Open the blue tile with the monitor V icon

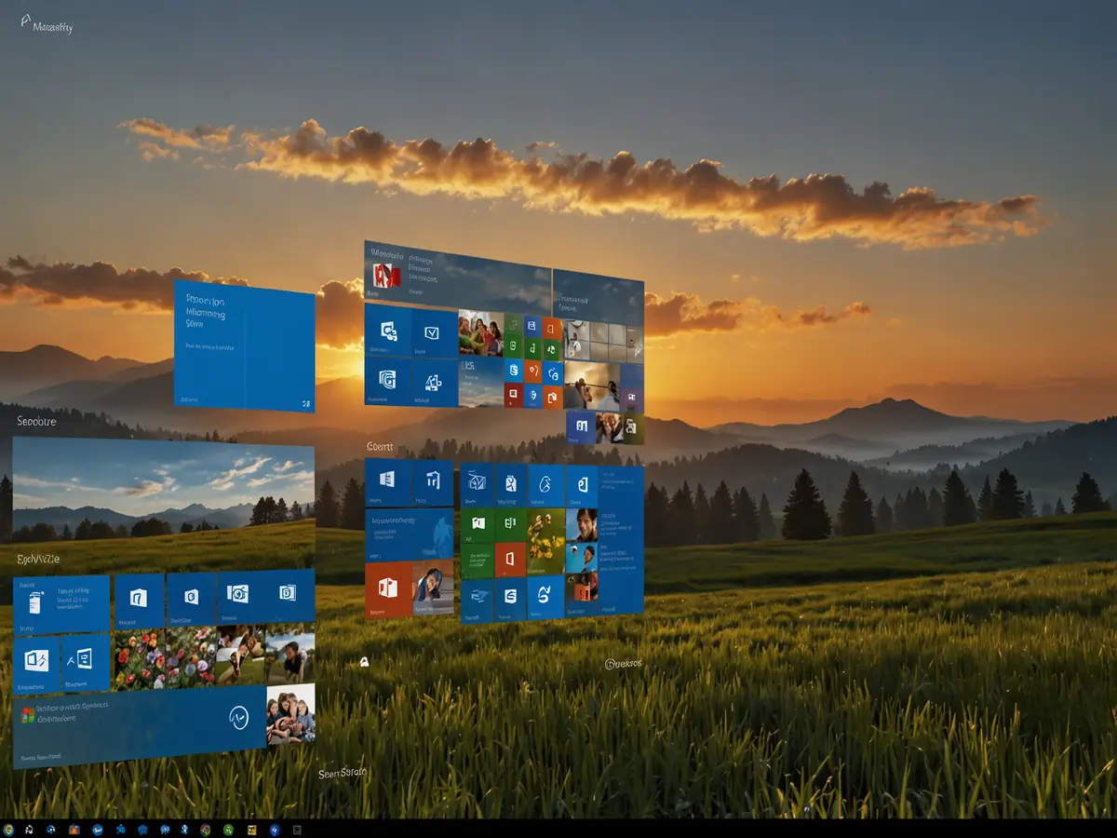tap(434, 331)
